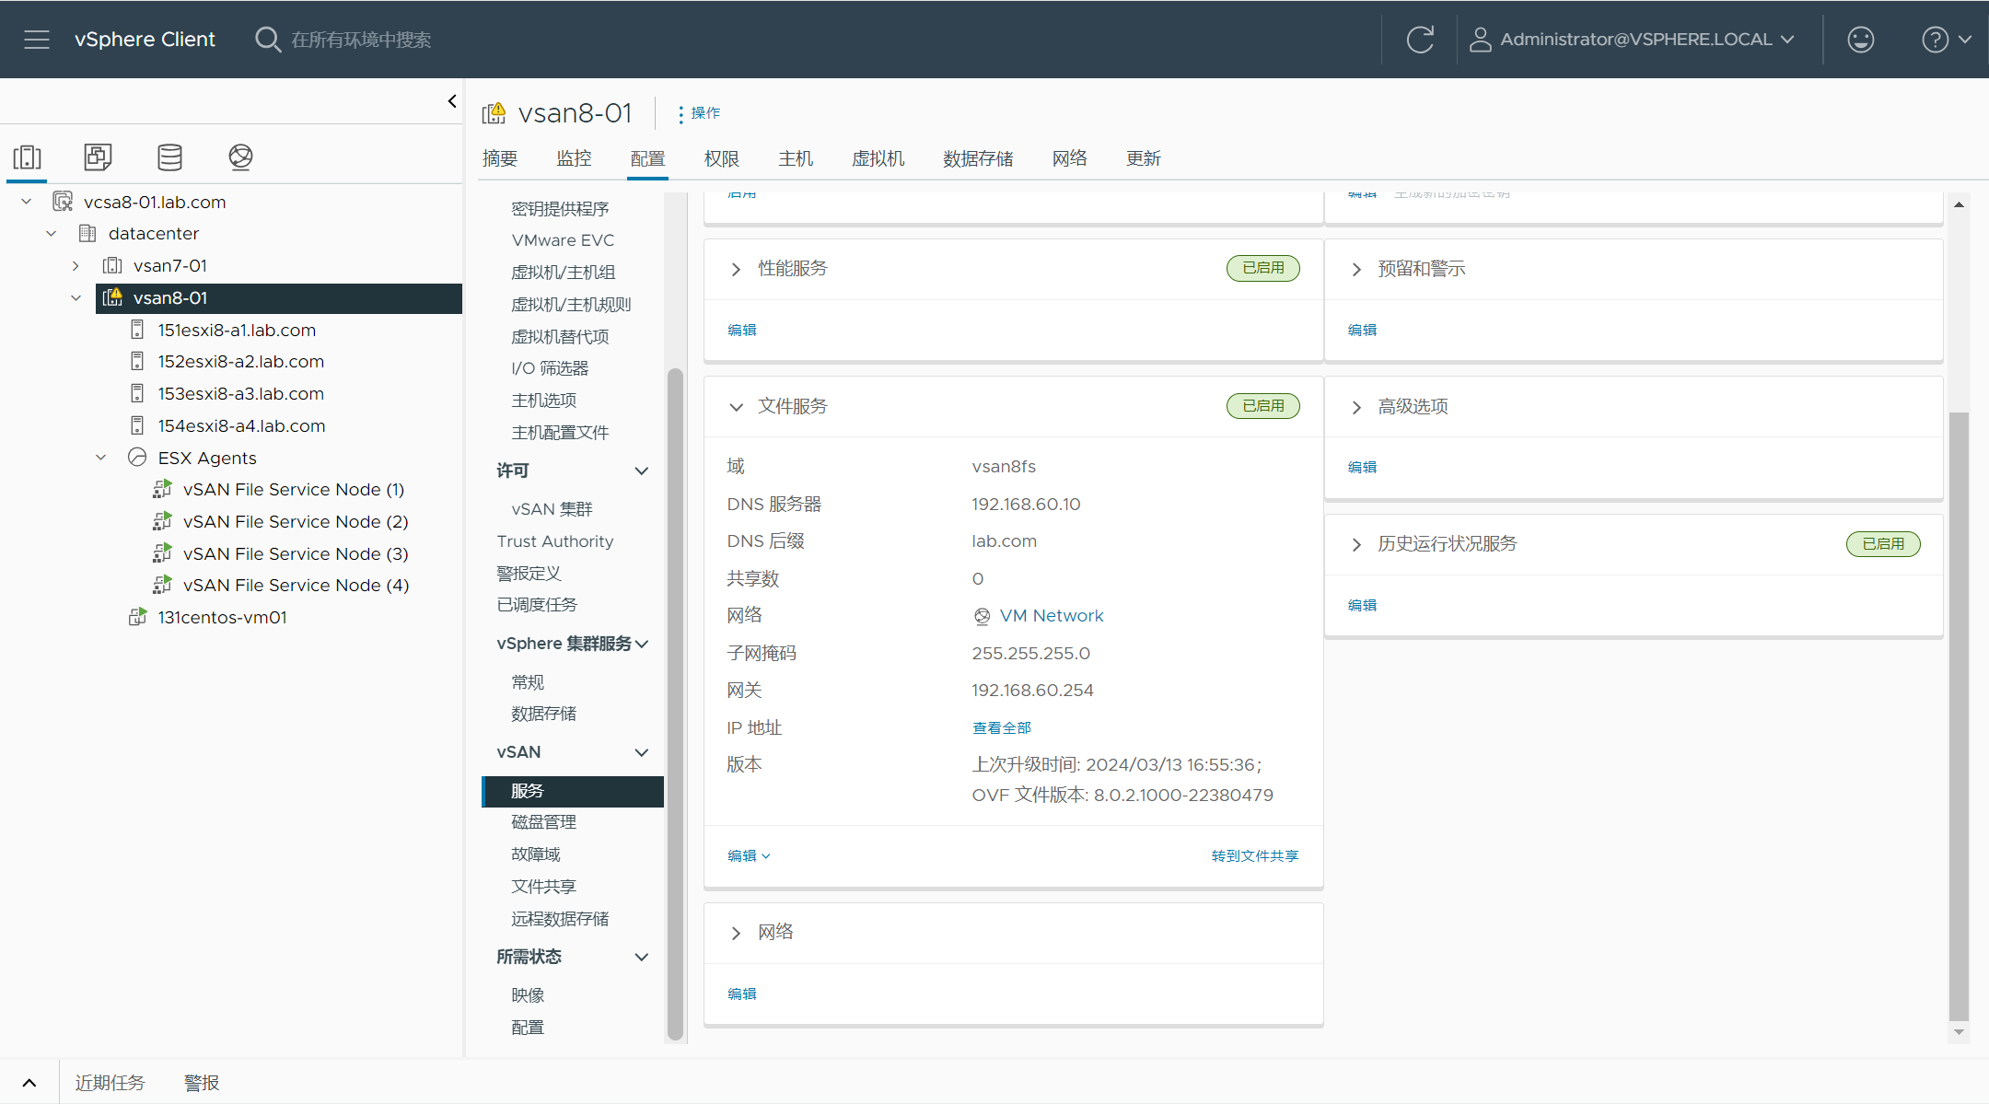
Task: Switch to the 权限 tab
Action: coord(722,158)
